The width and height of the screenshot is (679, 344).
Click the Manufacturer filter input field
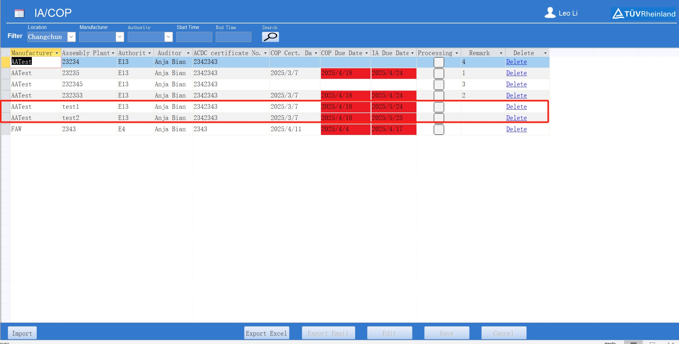(97, 37)
